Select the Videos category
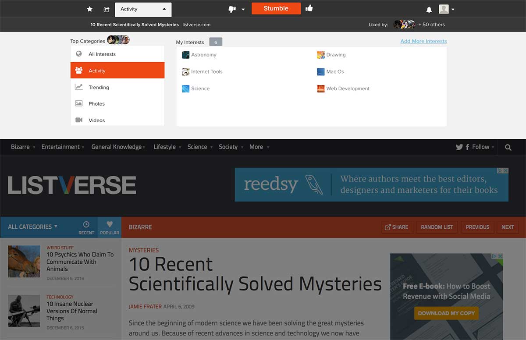This screenshot has width=526, height=340. (117, 120)
